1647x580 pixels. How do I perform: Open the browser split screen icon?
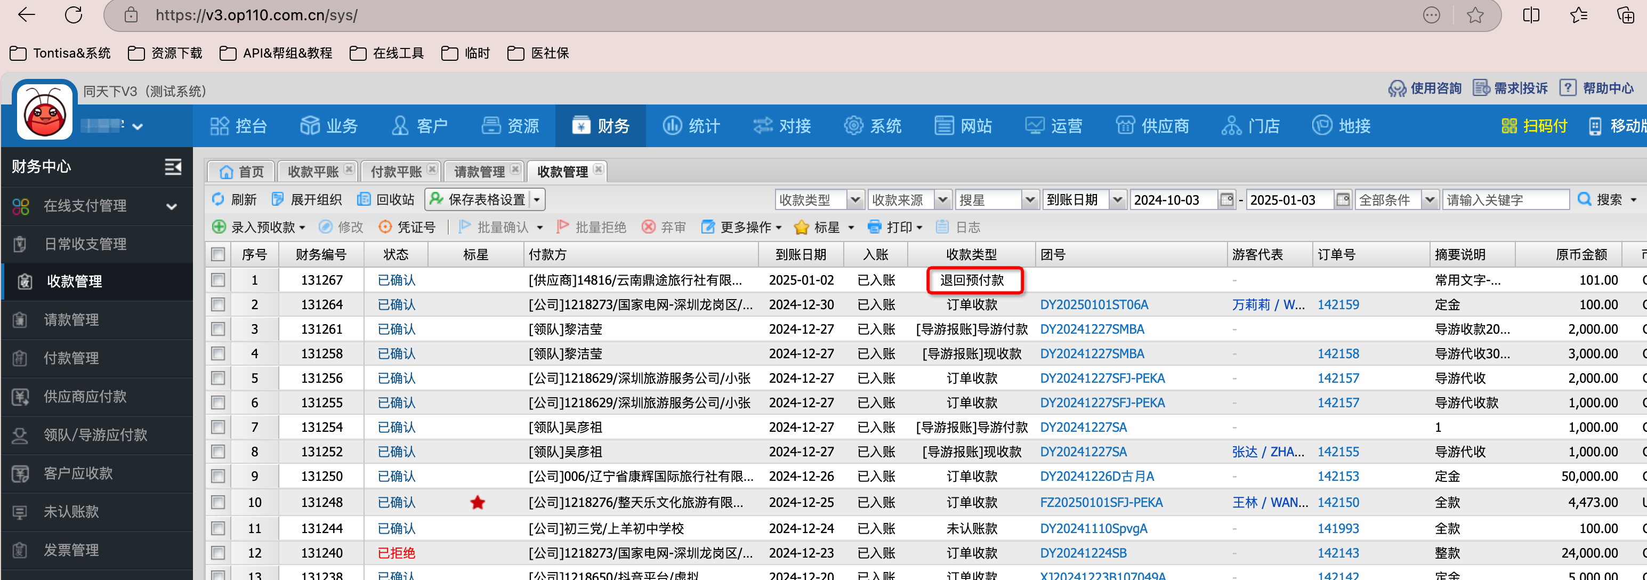(1531, 15)
